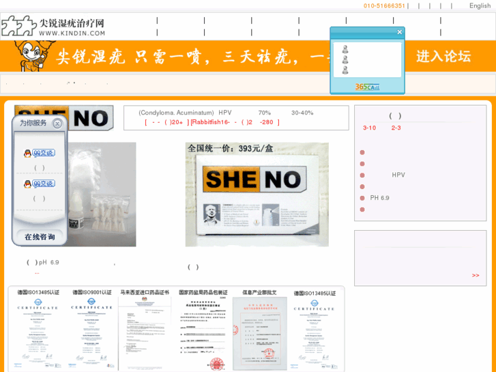Click the 在线咨询 online consultation button

[40, 237]
